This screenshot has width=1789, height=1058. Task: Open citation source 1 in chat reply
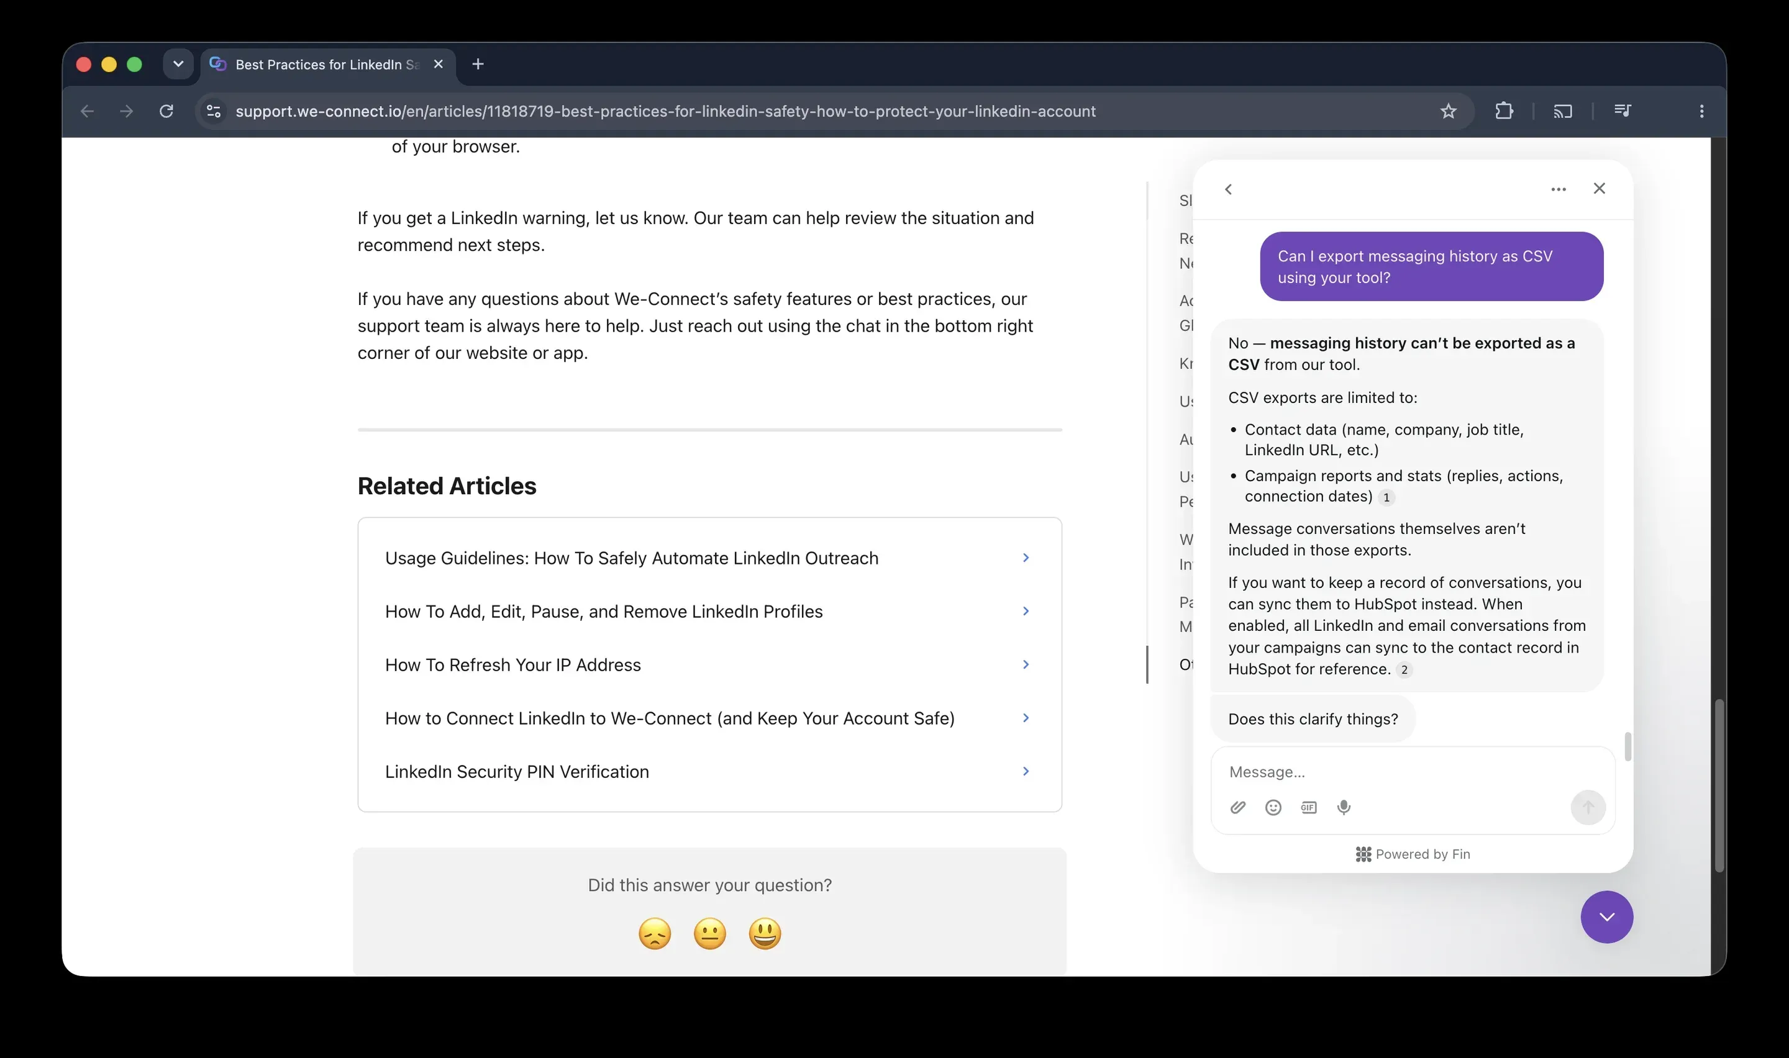[1386, 497]
